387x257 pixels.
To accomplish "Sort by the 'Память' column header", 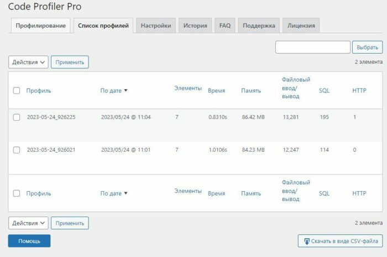I will pos(251,90).
